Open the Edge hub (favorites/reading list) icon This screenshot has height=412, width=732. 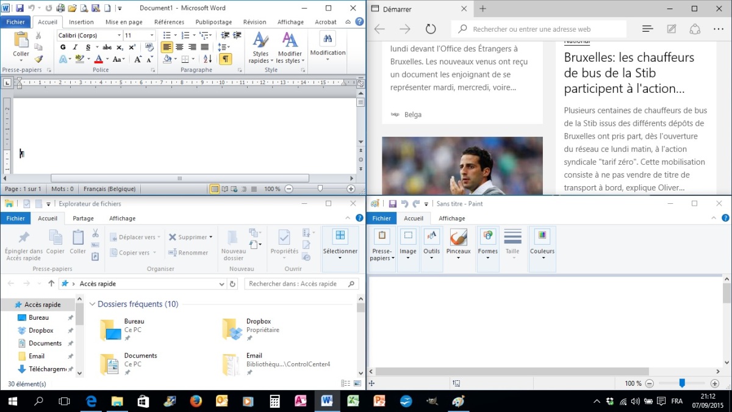[x=648, y=29]
